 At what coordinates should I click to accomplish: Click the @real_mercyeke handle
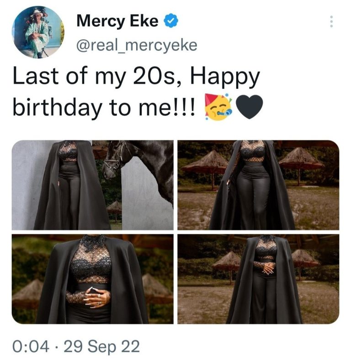coord(136,46)
